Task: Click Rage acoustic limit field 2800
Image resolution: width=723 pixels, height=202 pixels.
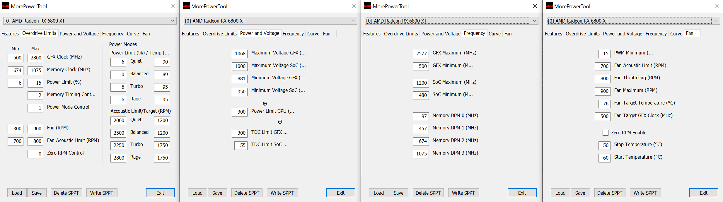Action: [118, 158]
